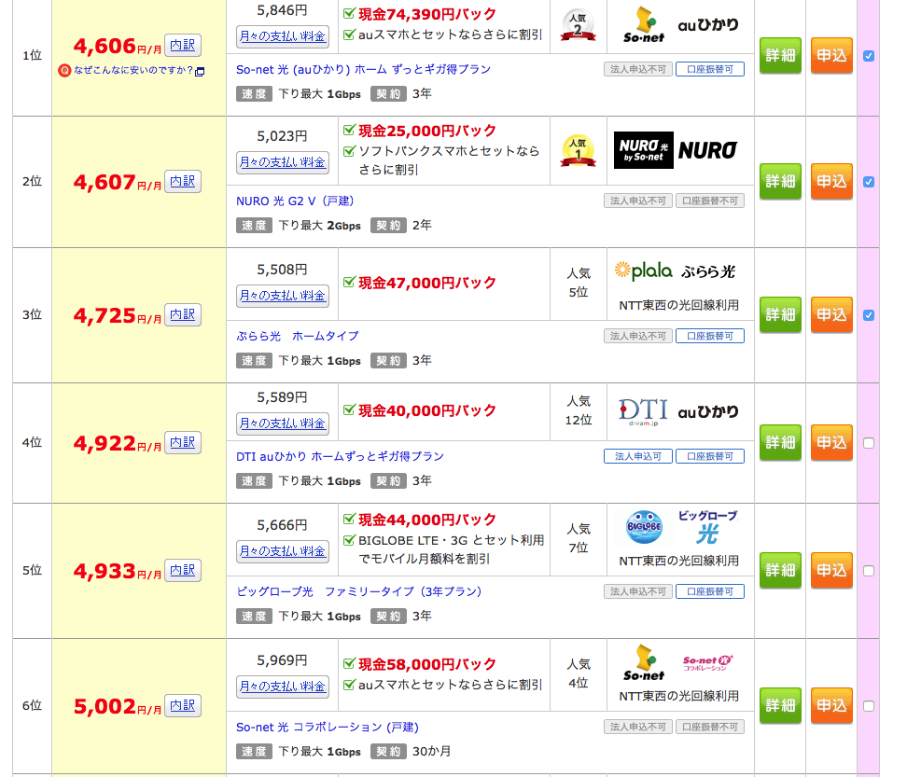Click 月々の支払い料金 under 5,023円
Image resolution: width=921 pixels, height=777 pixels.
point(283,162)
